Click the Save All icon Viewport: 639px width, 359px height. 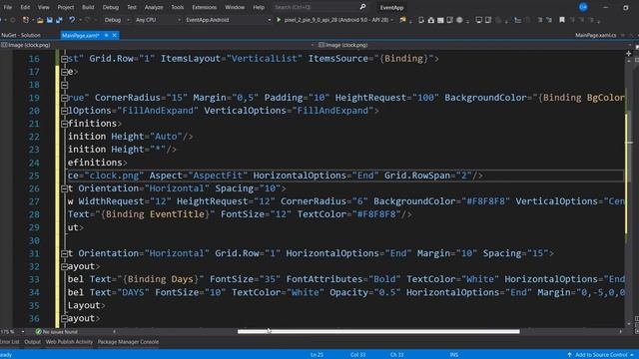click(x=60, y=20)
